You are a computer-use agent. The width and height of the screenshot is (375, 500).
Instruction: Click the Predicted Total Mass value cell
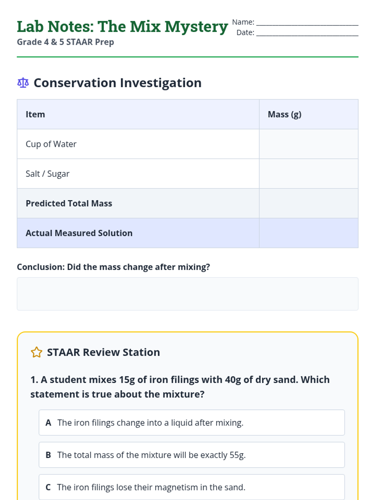pos(308,203)
